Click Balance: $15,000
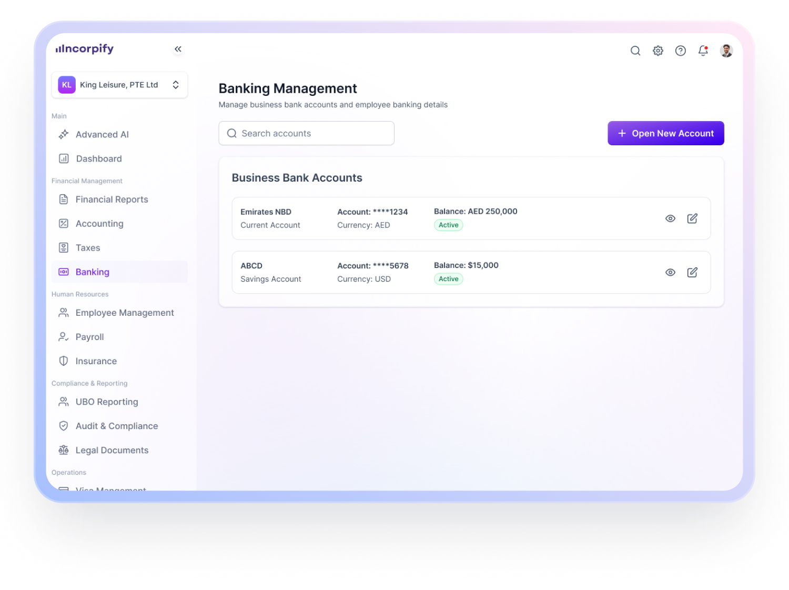The height and width of the screenshot is (590, 789). click(466, 265)
